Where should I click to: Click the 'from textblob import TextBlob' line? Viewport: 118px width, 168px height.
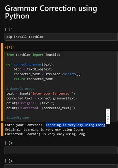(33, 55)
